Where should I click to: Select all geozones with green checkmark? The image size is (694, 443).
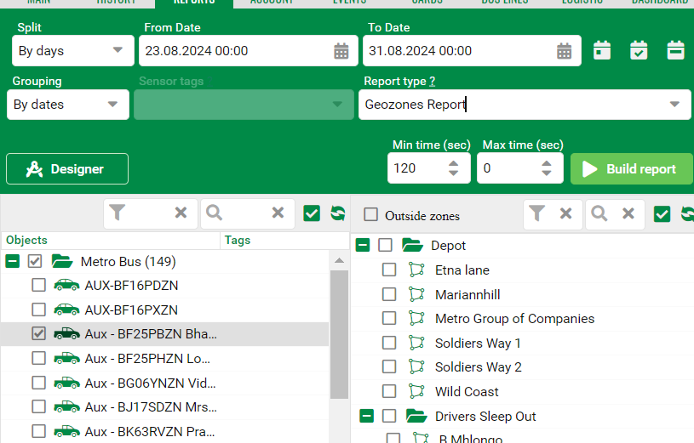(x=662, y=213)
